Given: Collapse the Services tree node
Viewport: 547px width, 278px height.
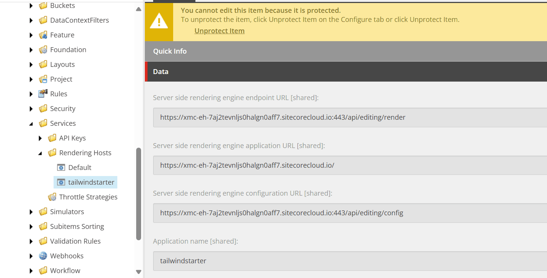Looking at the screenshot, I should (x=31, y=124).
